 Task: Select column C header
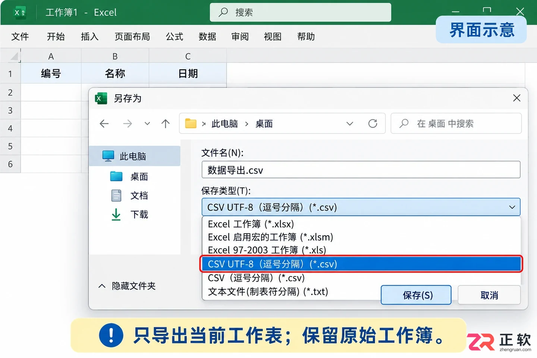pos(188,56)
